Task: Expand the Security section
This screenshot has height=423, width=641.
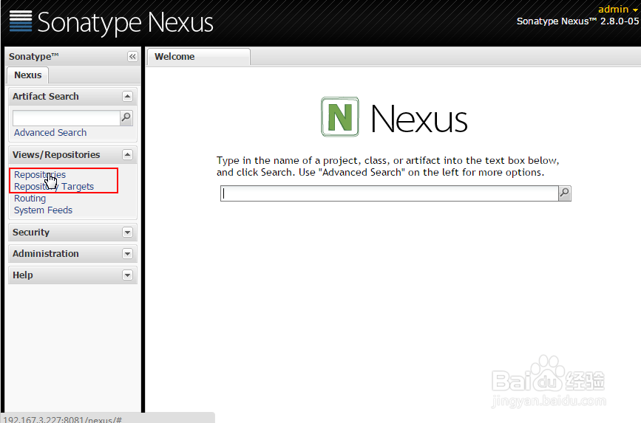Action: (x=128, y=233)
